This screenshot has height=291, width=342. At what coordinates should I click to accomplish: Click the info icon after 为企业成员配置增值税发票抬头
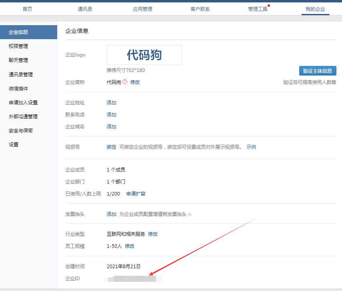coord(190,215)
